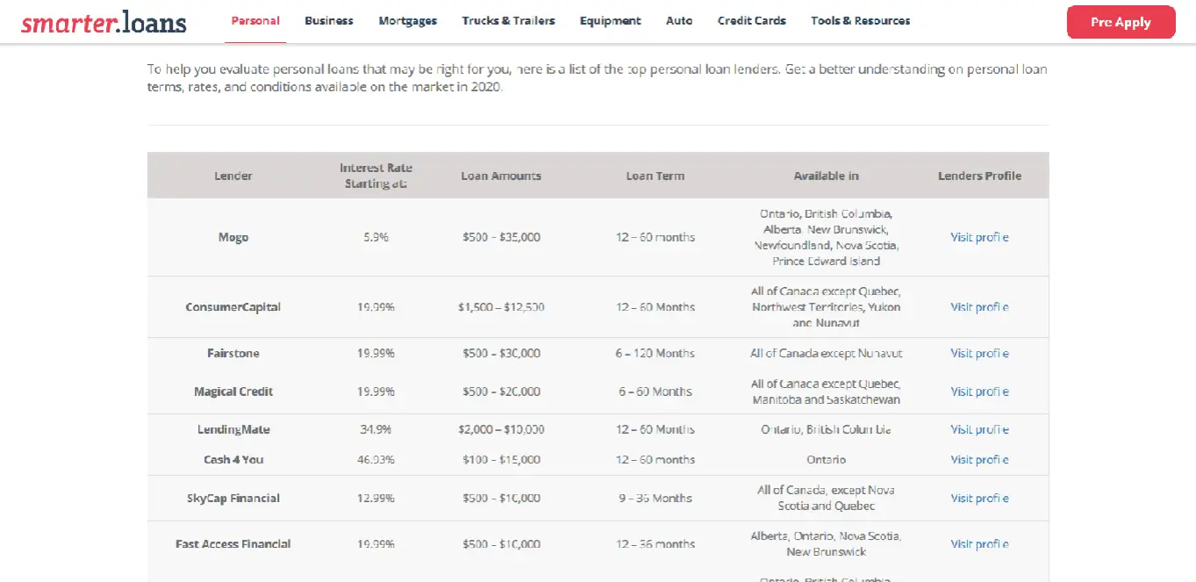Viewport: 1196px width, 582px height.
Task: Click the $500 – $20,000 loan amount
Action: (501, 392)
